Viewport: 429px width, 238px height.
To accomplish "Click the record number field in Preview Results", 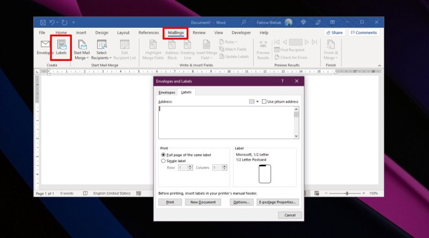I will pos(295,42).
